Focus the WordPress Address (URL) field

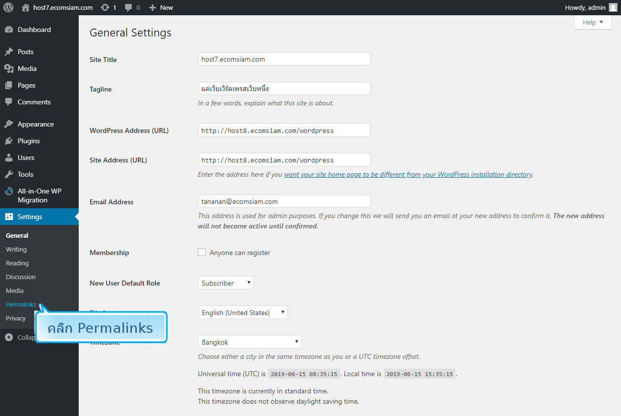(x=284, y=130)
